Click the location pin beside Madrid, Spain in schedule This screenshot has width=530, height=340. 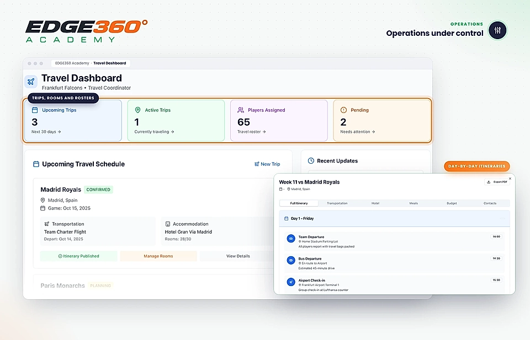pos(43,200)
